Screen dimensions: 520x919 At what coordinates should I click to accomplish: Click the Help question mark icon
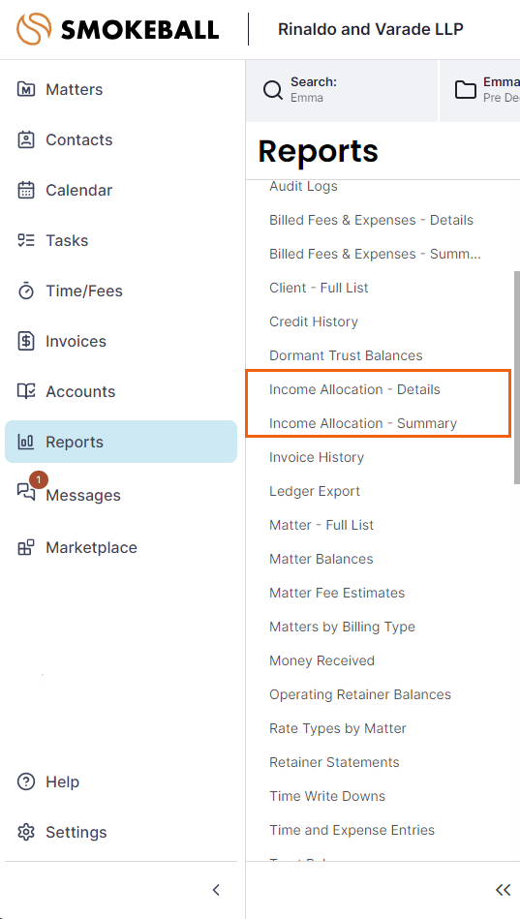coord(26,781)
